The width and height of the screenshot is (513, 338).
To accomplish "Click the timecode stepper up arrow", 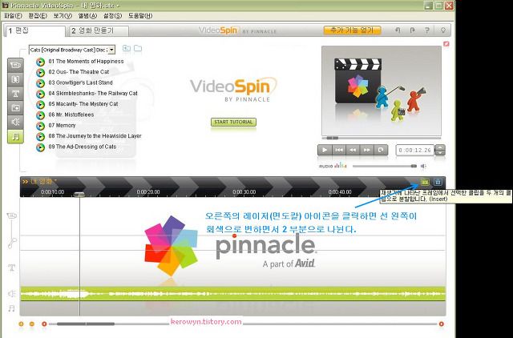I will pos(441,147).
